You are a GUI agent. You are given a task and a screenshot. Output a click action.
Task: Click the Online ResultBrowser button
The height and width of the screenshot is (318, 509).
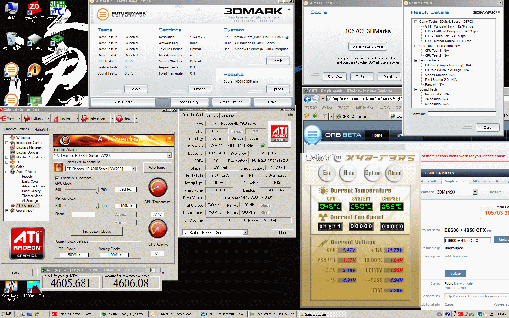(368, 46)
